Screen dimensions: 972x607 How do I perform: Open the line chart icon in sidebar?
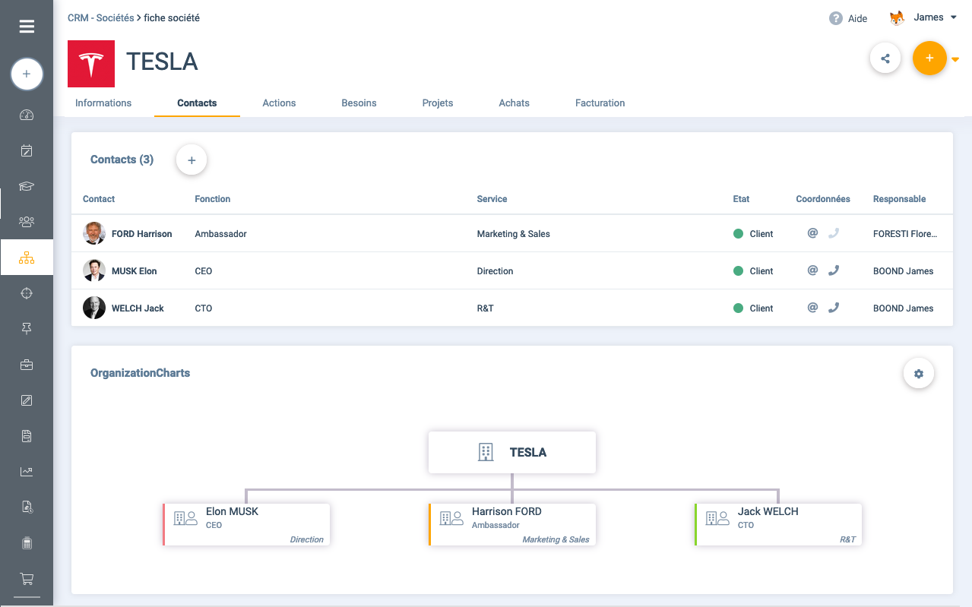point(27,472)
